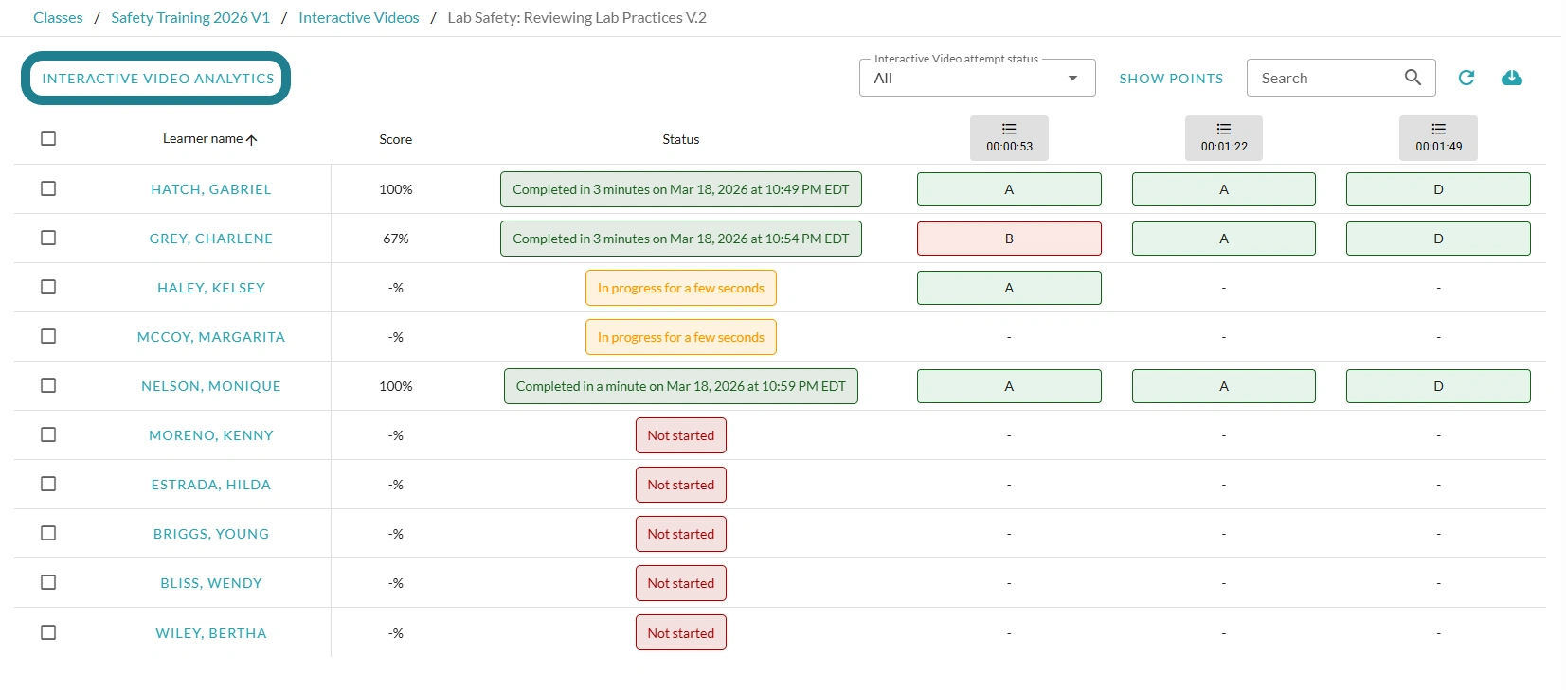1566x690 pixels.
Task: Open the question marker at 00:01:49
Action: point(1438,138)
